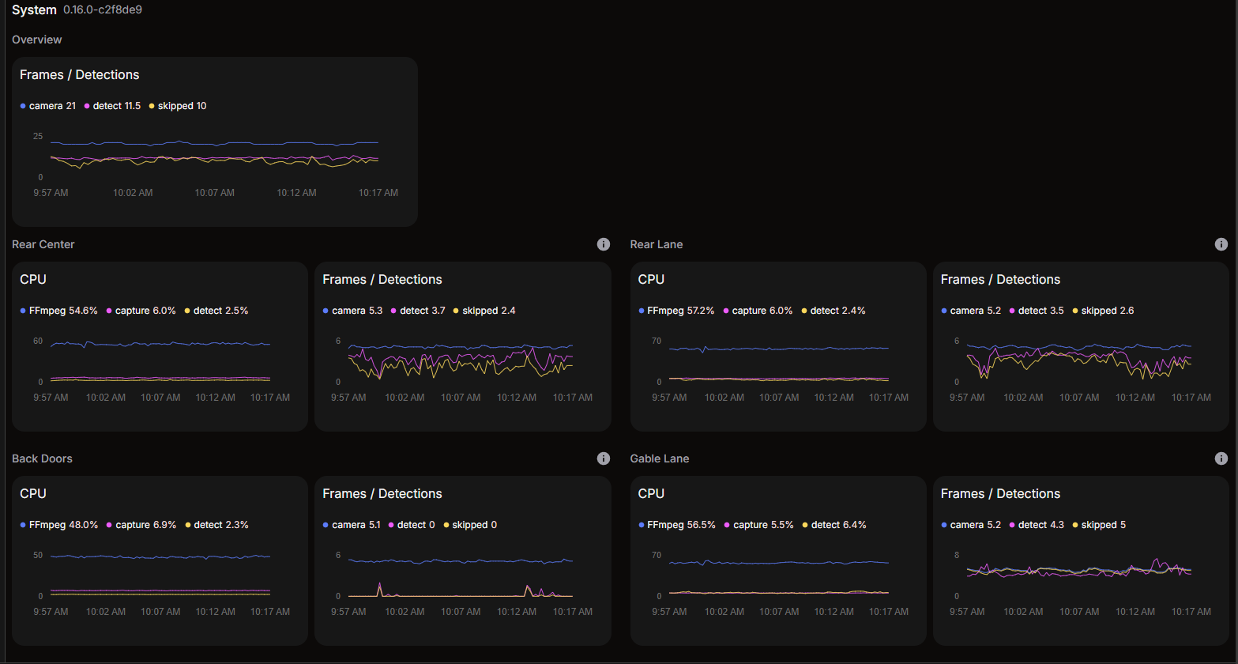Toggle FFmpeg 54.6% series in Rear Center CPU
1238x664 pixels.
[x=59, y=311]
